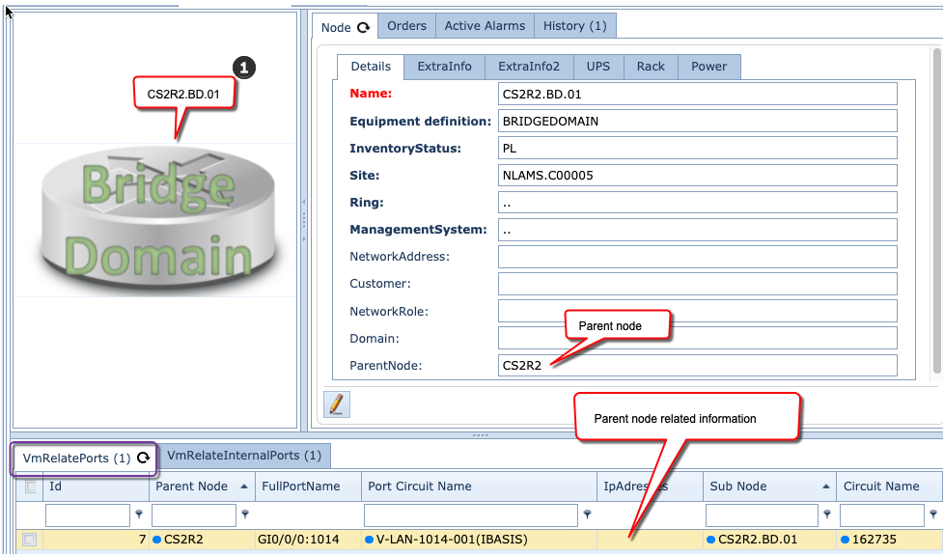Refresh the Node tab with reload icon
This screenshot has width=944, height=556.
pyautogui.click(x=364, y=28)
